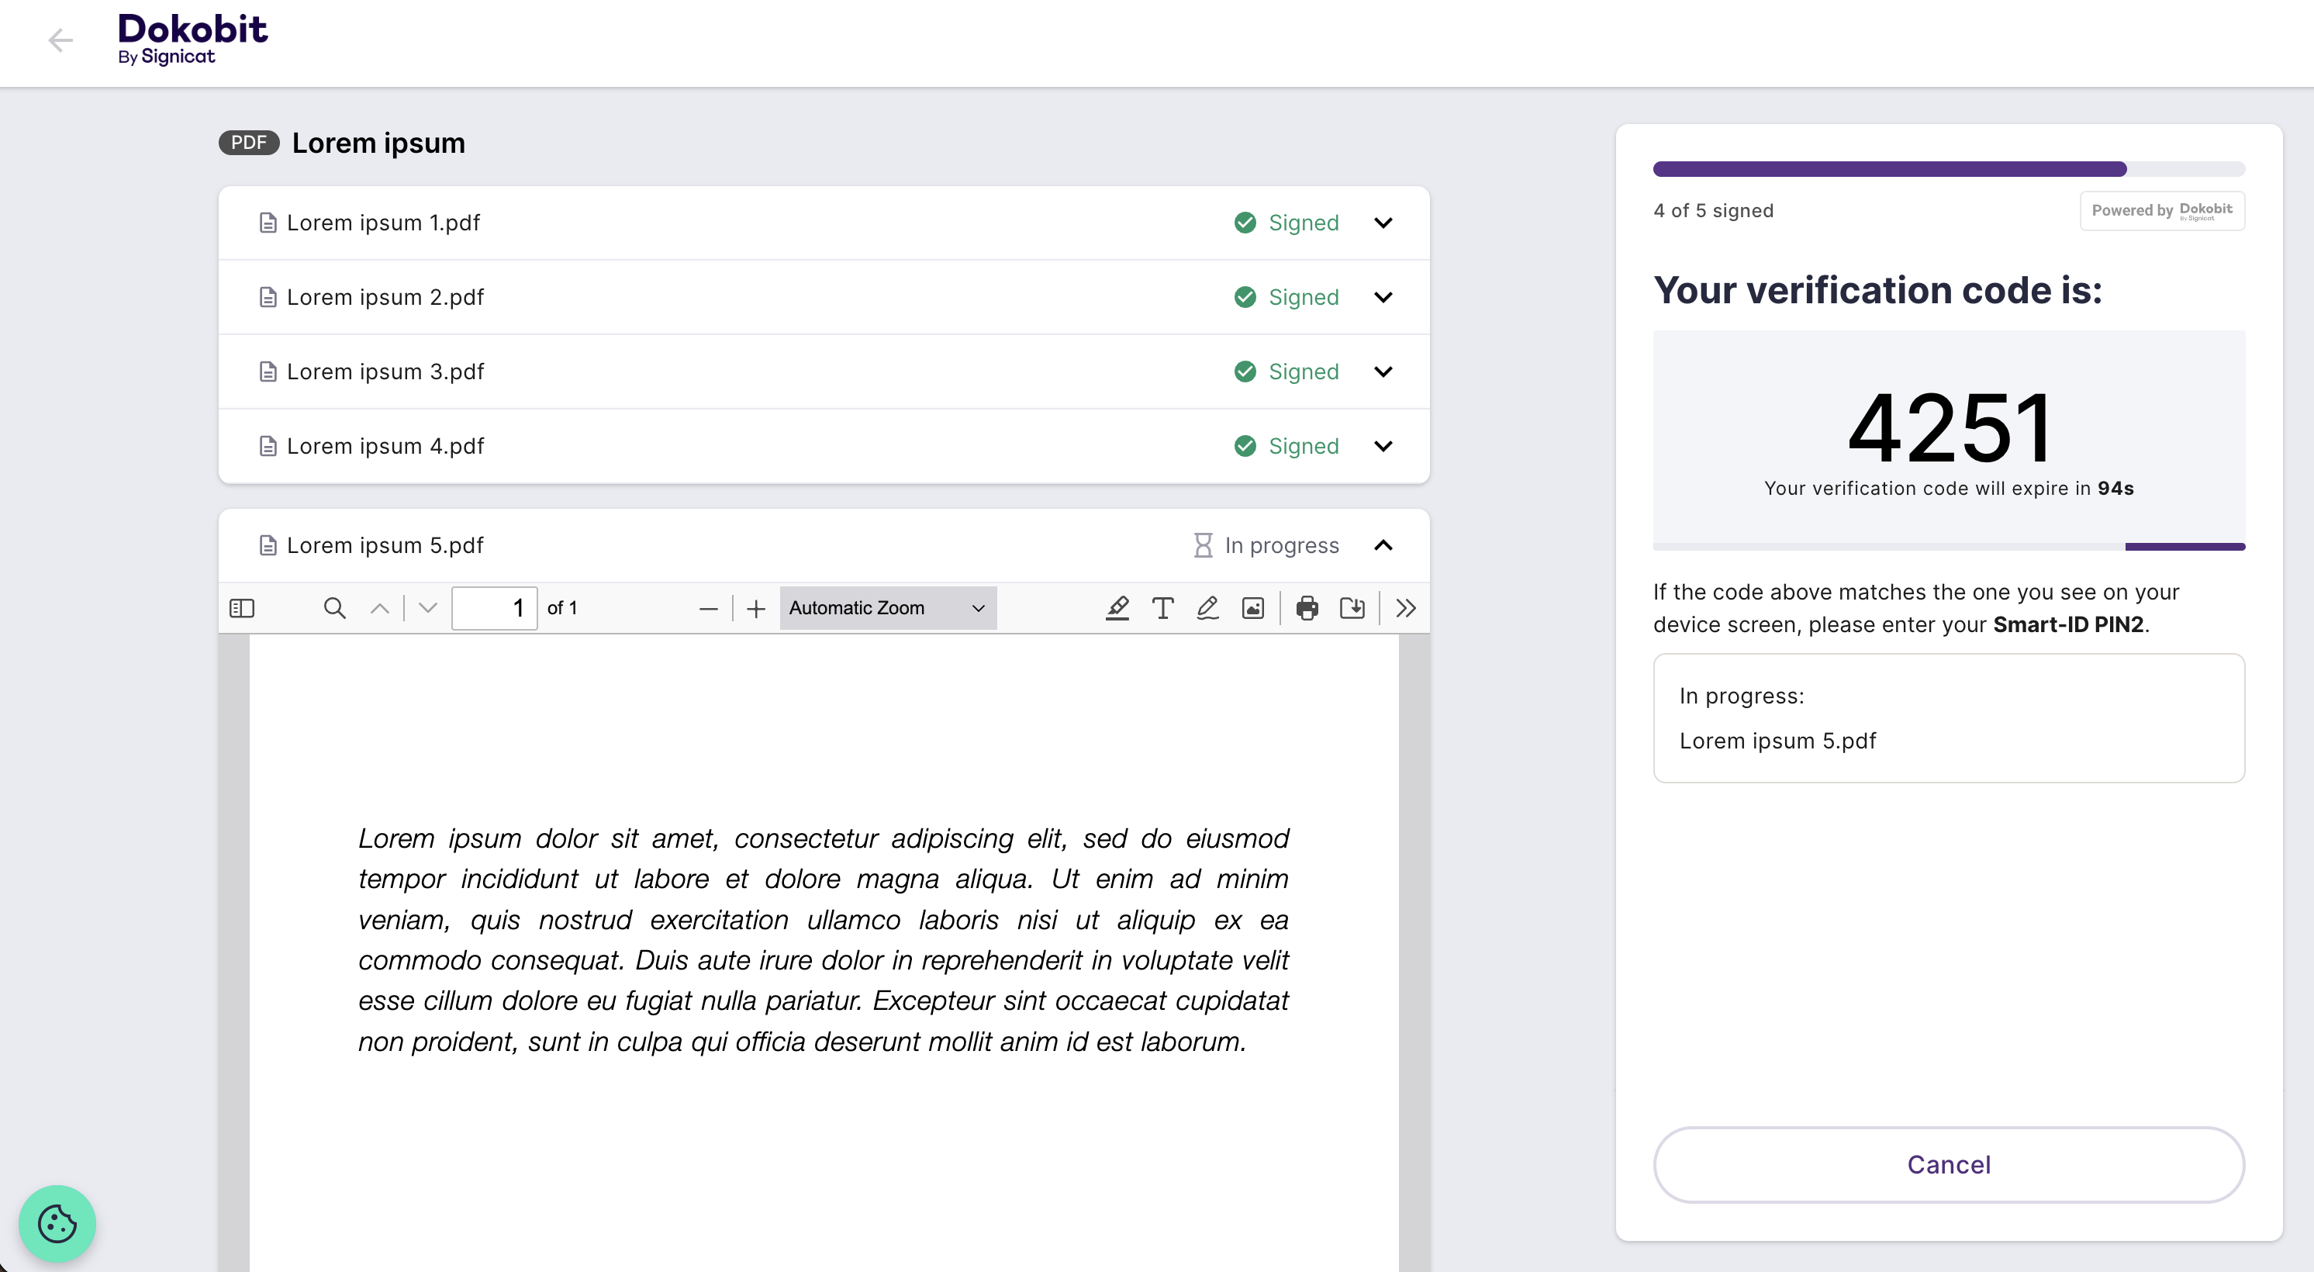The image size is (2314, 1272).
Task: Click Signed status of Lorem ipsum 1.pdf
Action: tap(1304, 223)
